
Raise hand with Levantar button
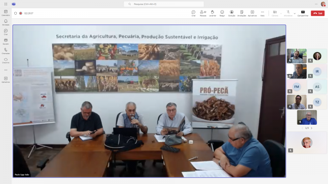point(212,13)
